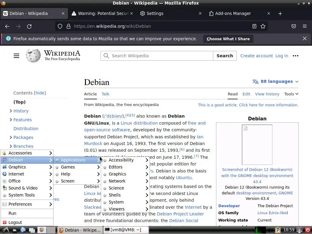Open the Accessories start menu category
This screenshot has height=234, width=312.
(27, 153)
